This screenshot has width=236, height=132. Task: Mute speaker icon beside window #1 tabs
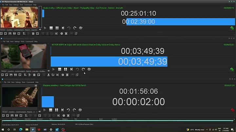click(40, 29)
